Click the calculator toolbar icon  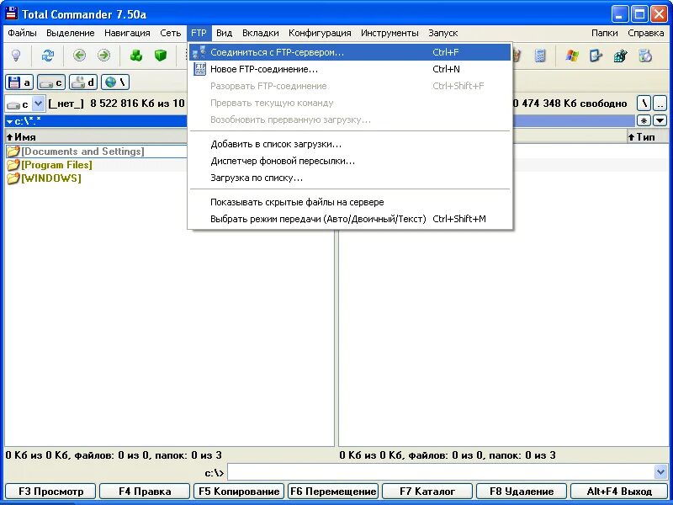(x=540, y=56)
